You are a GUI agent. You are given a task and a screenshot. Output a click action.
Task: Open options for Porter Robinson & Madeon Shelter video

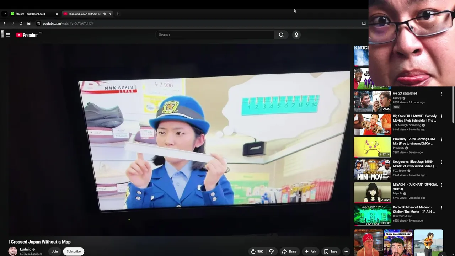tap(441, 208)
